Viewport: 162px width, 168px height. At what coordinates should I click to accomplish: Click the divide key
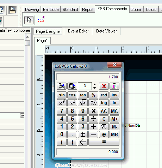(93, 119)
